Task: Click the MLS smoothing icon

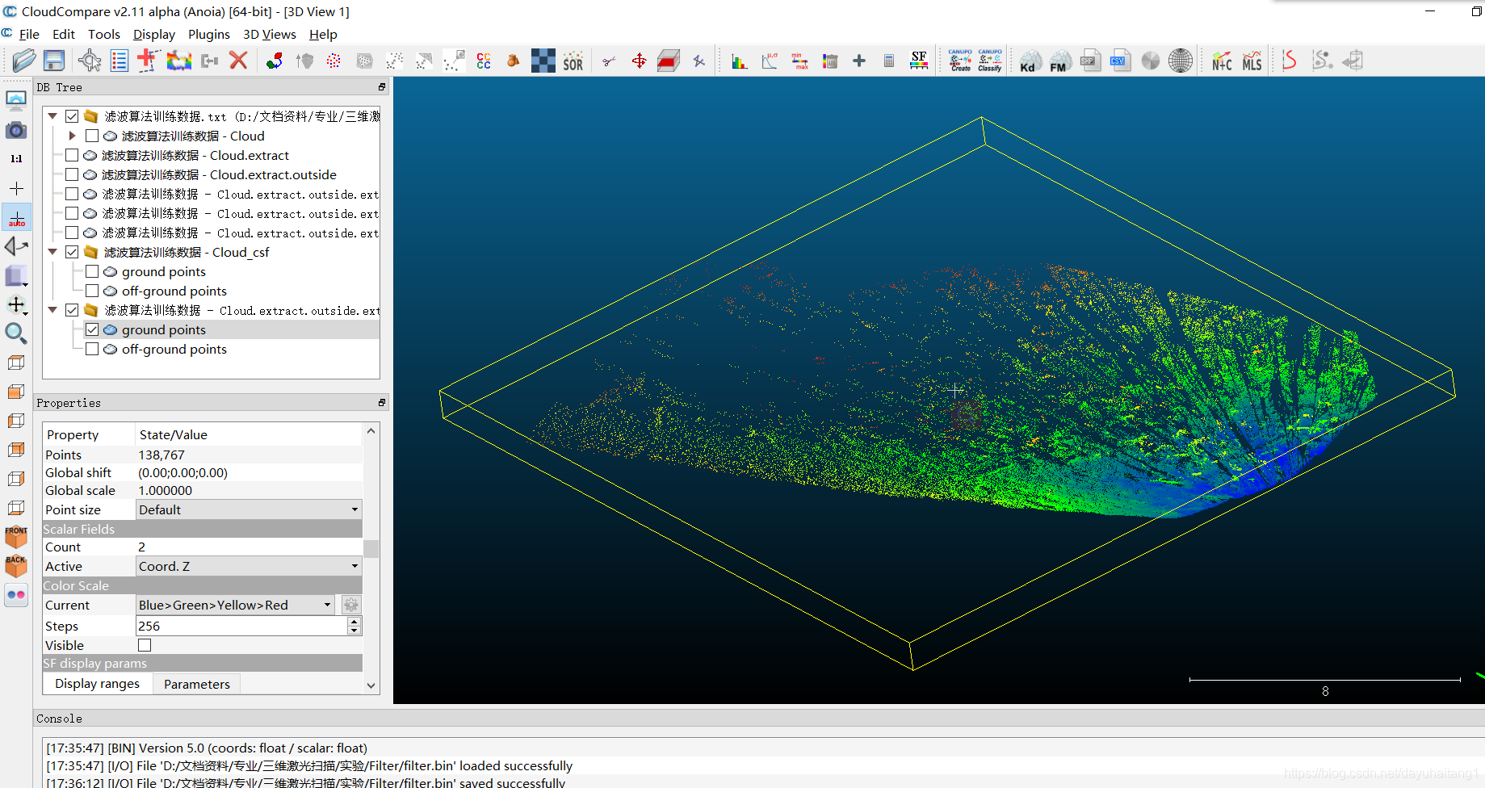Action: tap(1252, 61)
